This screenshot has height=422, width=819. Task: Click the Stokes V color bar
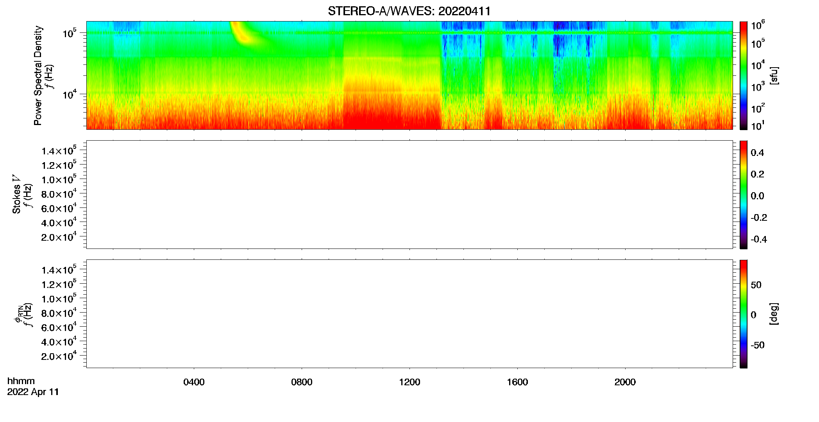point(743,195)
